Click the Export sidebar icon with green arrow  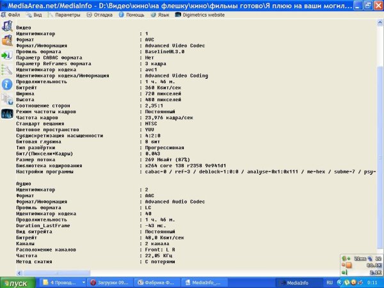pos(7,55)
